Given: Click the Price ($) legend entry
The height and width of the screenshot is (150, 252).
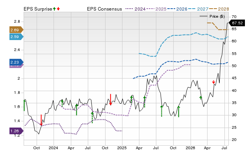Looking at the screenshot, I should pos(212,16).
